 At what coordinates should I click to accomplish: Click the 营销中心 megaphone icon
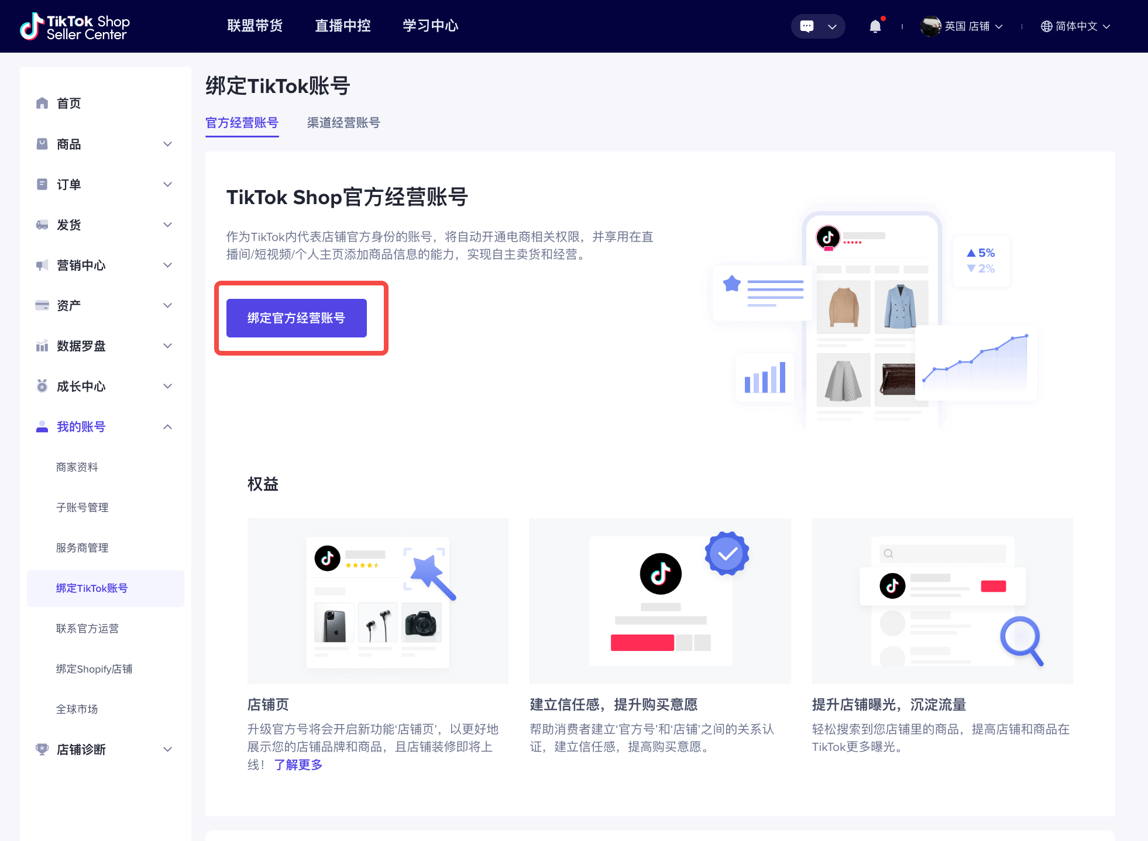(42, 266)
